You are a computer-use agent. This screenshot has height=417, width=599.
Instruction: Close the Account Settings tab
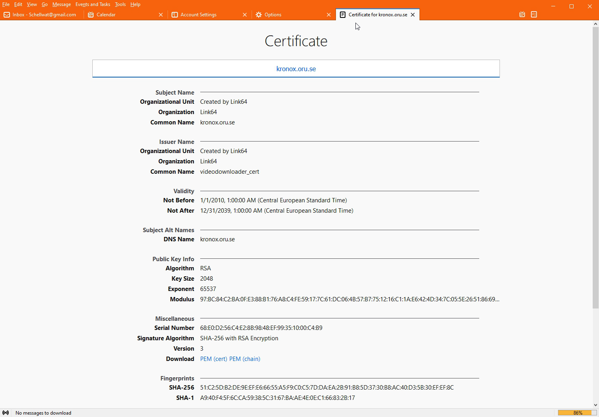pyautogui.click(x=245, y=15)
